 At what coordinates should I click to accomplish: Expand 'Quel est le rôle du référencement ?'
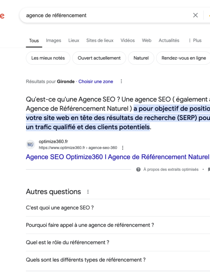pyautogui.click(x=68, y=242)
